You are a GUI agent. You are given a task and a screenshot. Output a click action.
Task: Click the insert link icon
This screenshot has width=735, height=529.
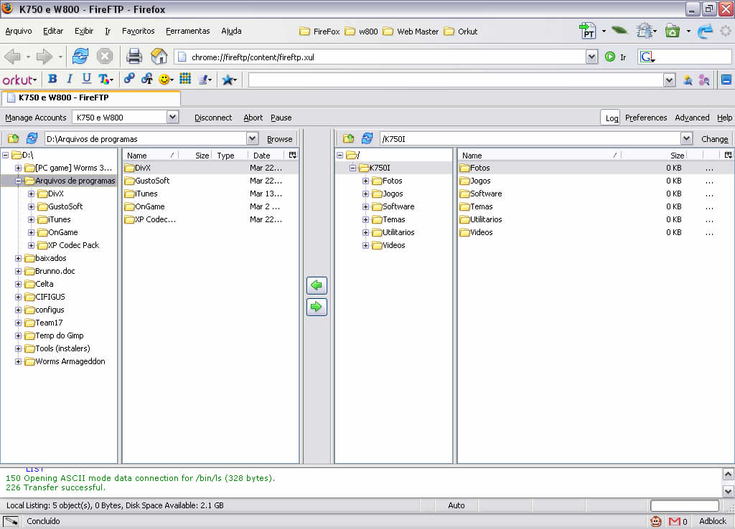click(129, 79)
